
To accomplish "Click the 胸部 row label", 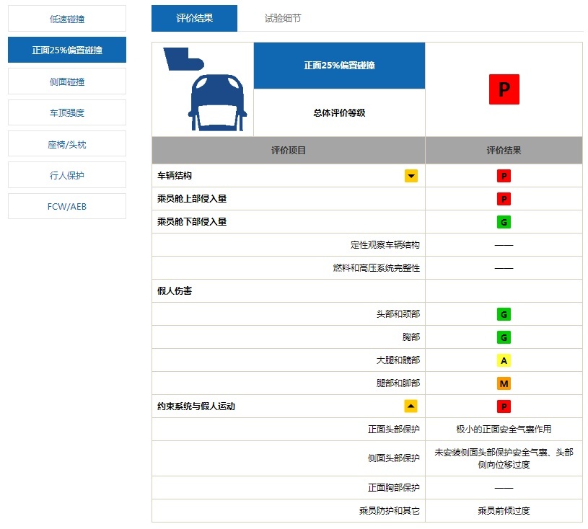I will (x=411, y=337).
